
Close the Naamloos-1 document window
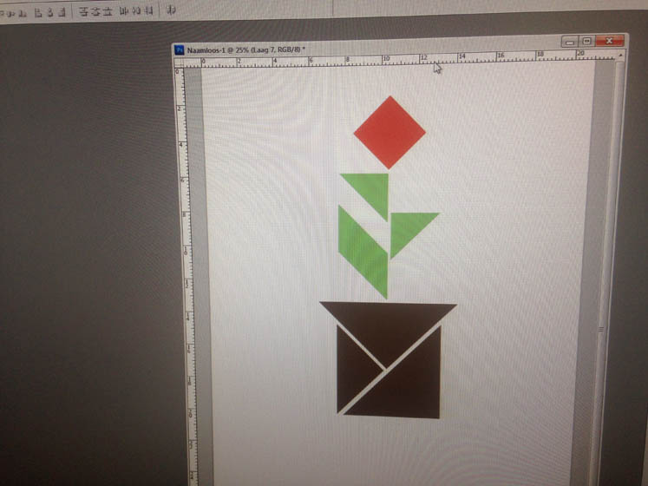pos(611,40)
